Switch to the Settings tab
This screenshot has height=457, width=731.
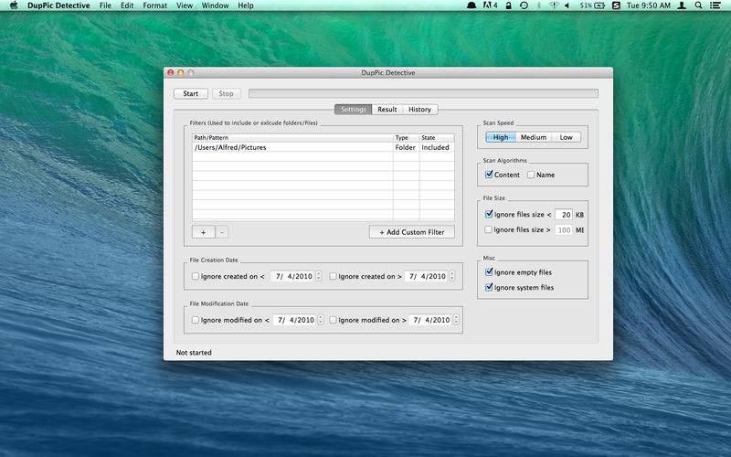pos(354,109)
